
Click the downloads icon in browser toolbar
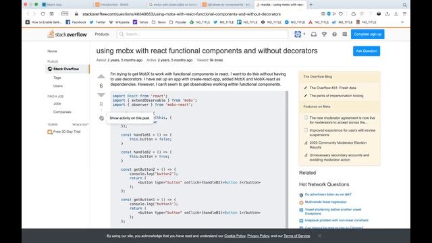point(396,13)
